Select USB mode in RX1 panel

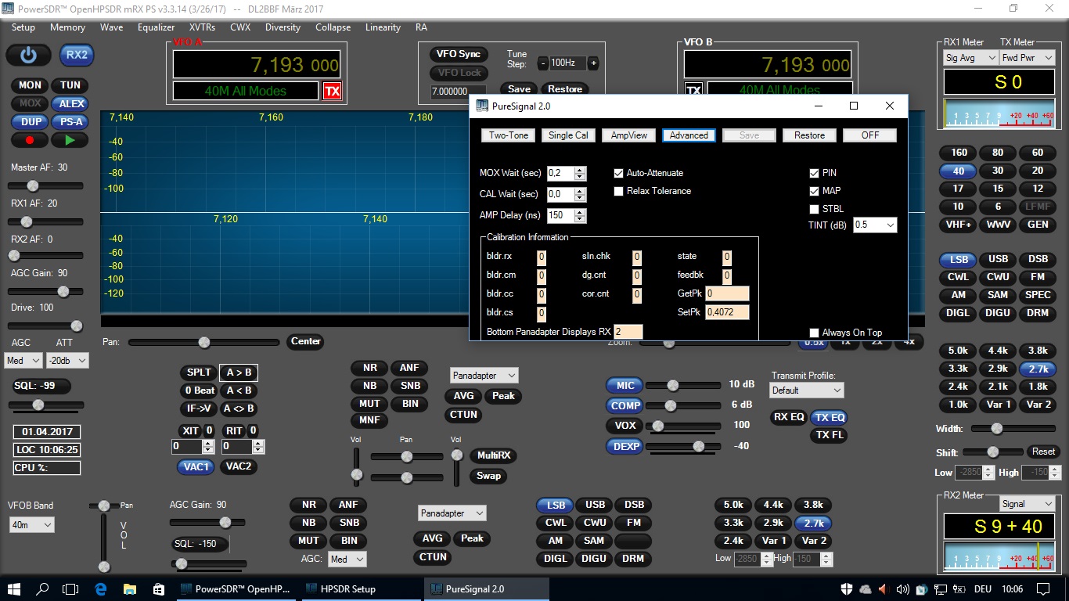998,259
